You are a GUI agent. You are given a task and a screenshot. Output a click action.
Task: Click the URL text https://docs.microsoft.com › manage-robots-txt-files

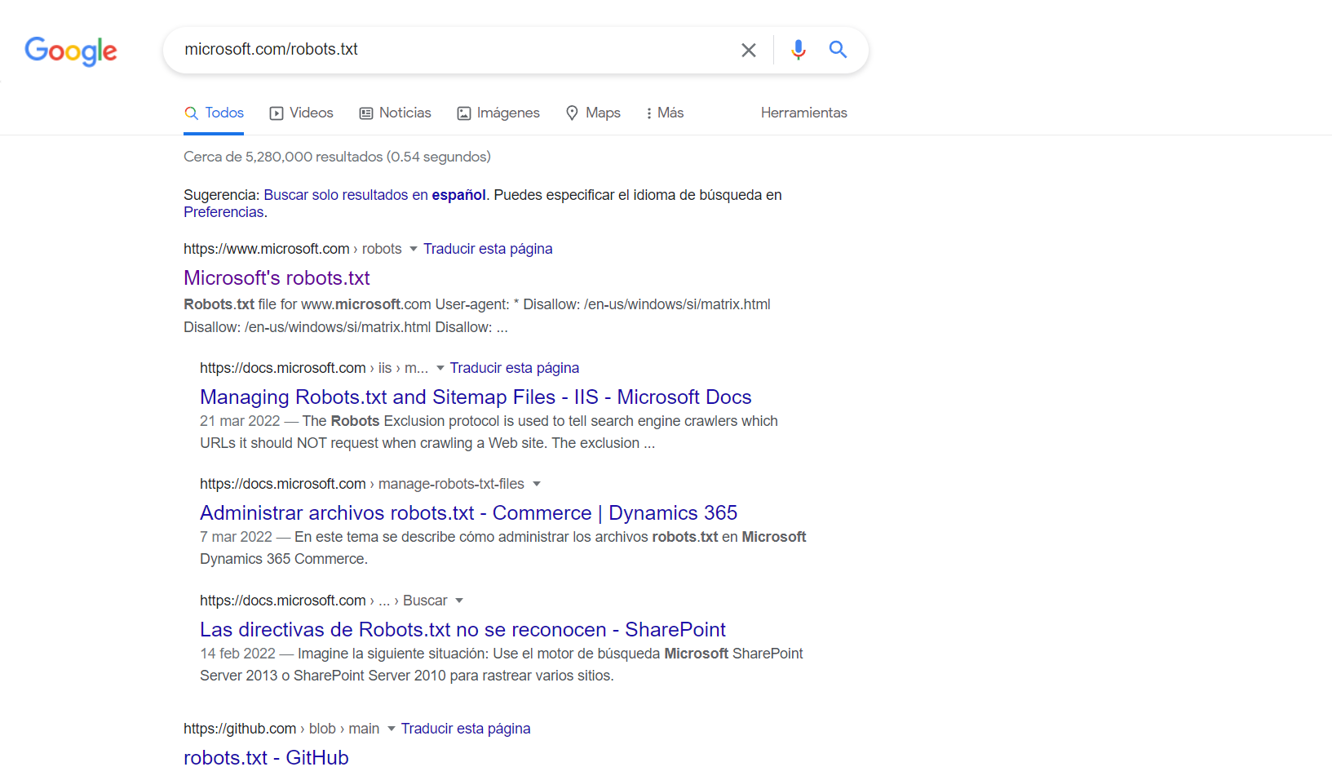coord(362,484)
